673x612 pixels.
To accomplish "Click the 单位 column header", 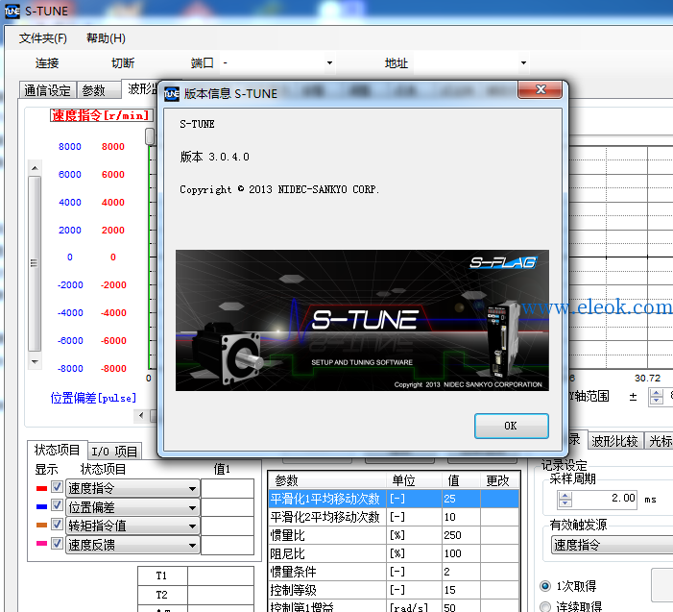I will point(414,480).
